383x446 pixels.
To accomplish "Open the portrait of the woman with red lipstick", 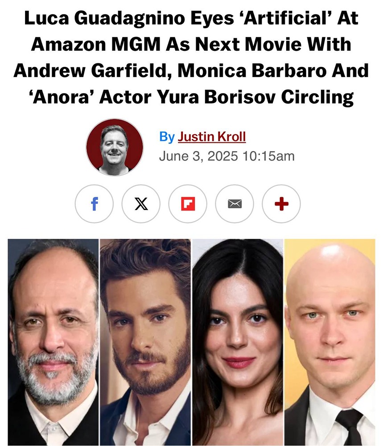I will [238, 342].
